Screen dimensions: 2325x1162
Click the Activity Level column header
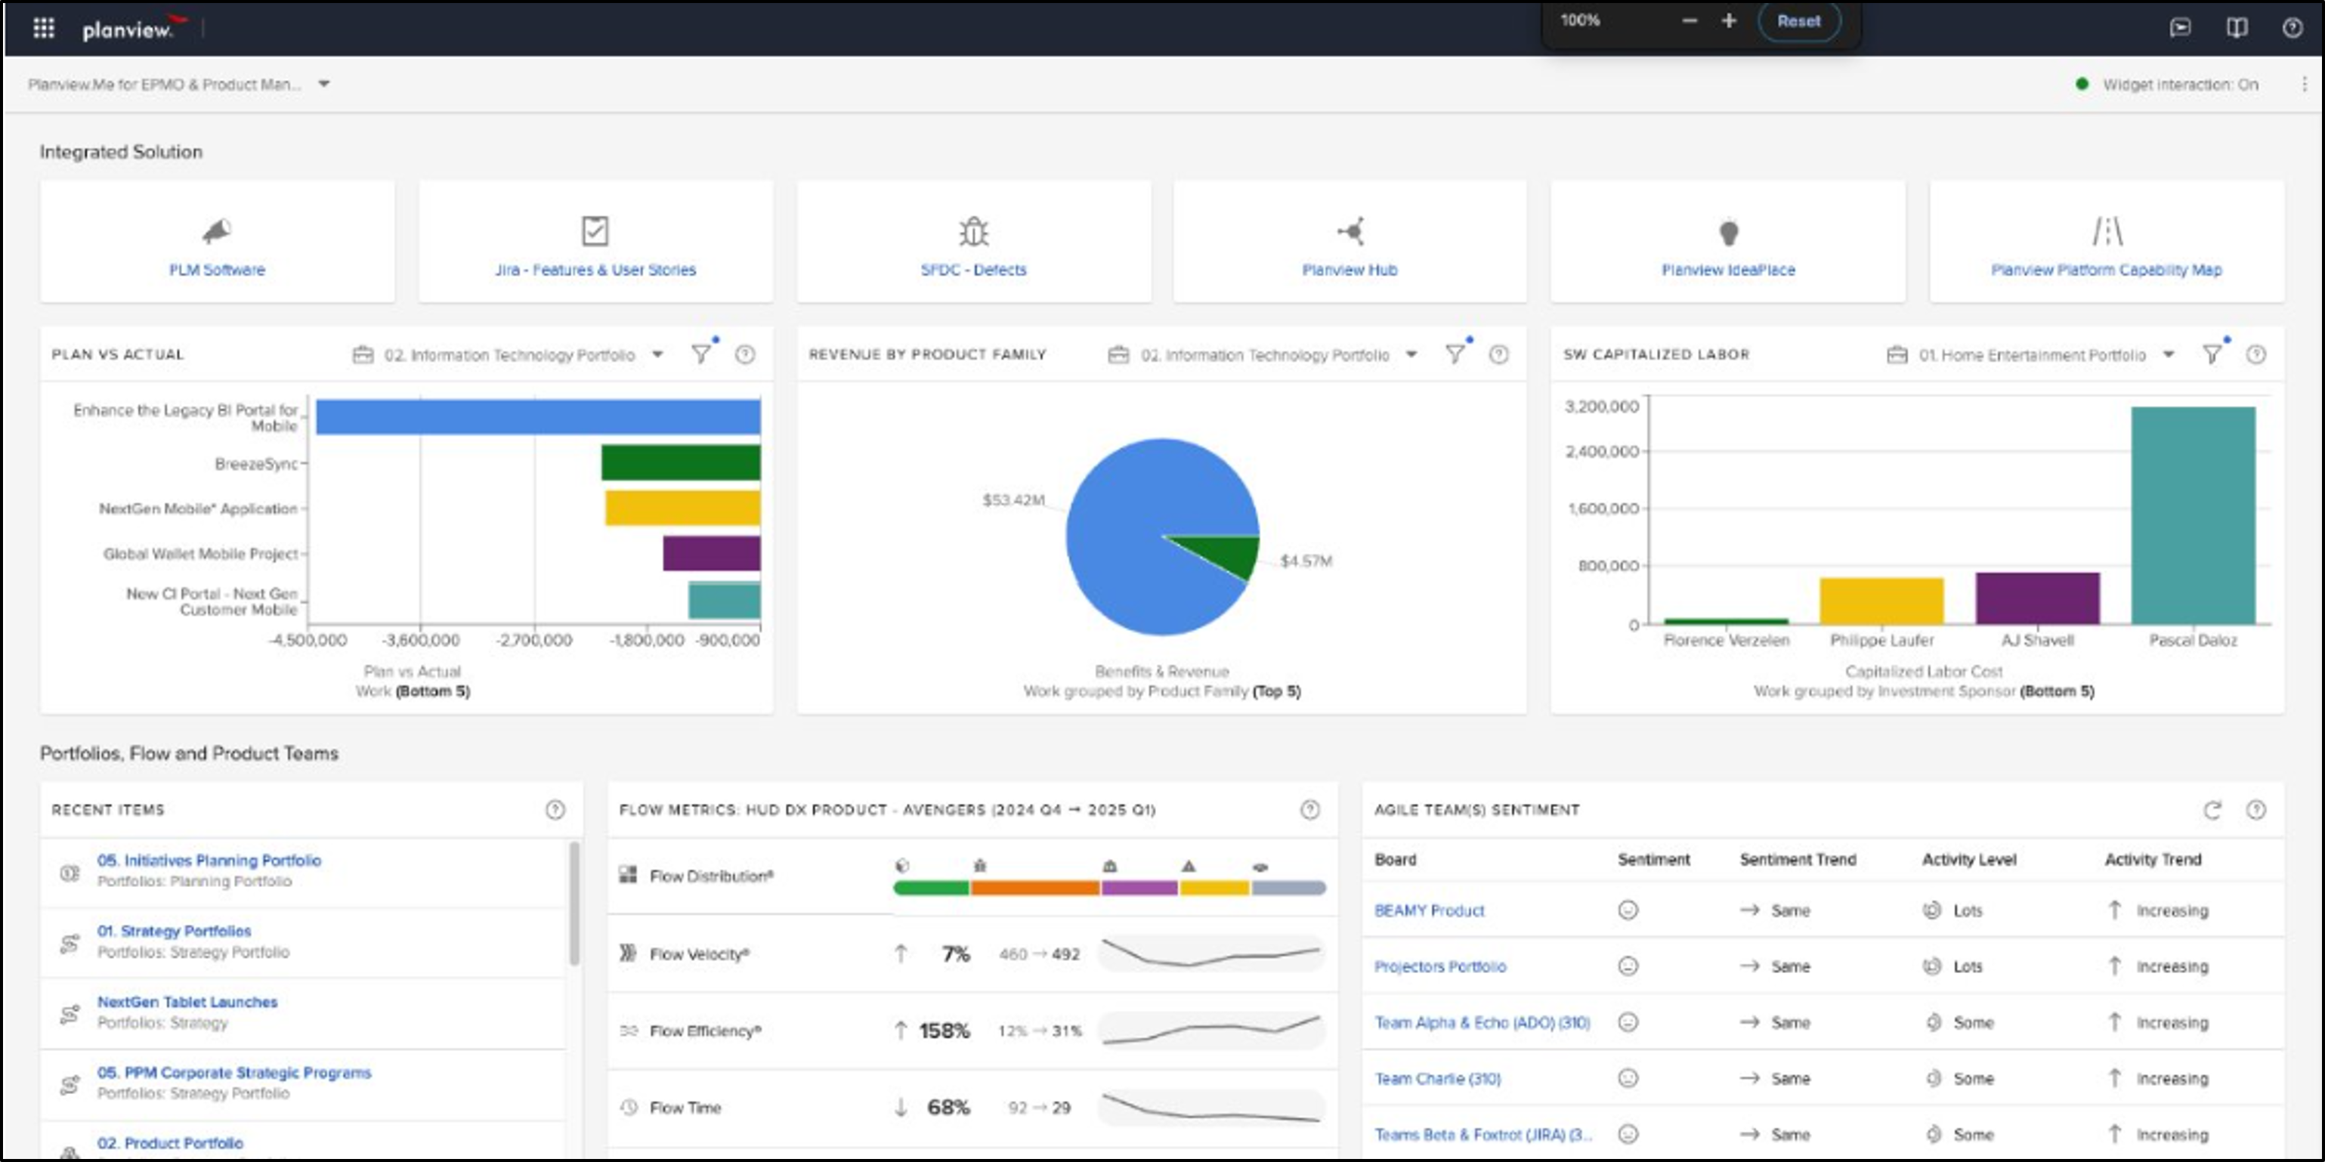(x=1968, y=860)
